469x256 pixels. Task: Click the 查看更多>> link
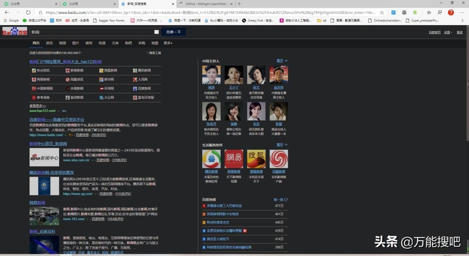[x=38, y=106]
